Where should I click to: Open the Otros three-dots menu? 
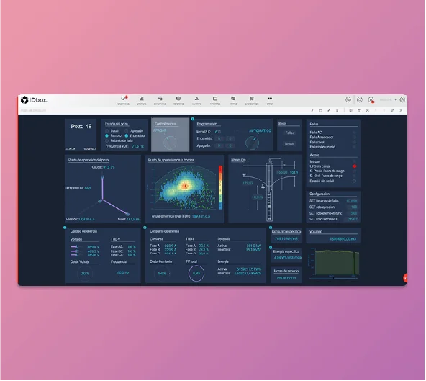pyautogui.click(x=270, y=100)
